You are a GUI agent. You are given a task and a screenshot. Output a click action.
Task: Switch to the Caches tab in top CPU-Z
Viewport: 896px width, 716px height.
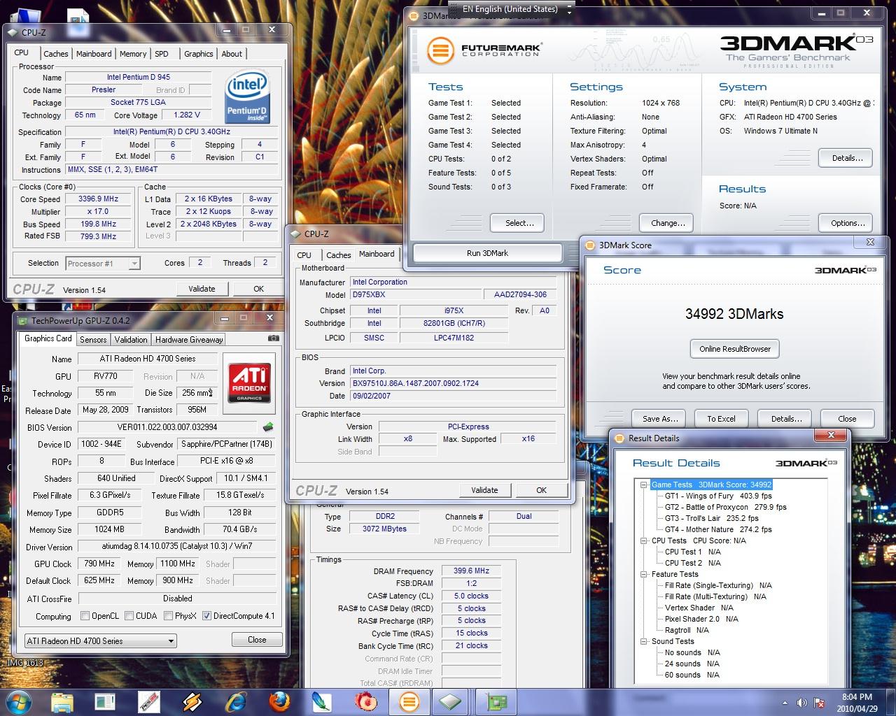point(56,54)
